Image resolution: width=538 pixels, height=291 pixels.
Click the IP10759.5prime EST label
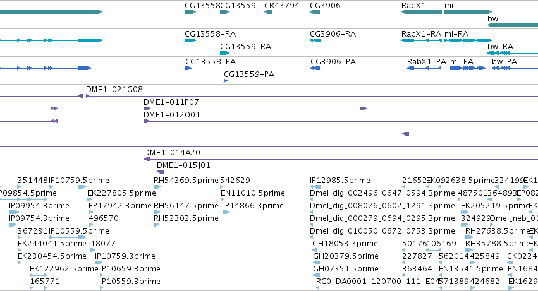click(79, 181)
